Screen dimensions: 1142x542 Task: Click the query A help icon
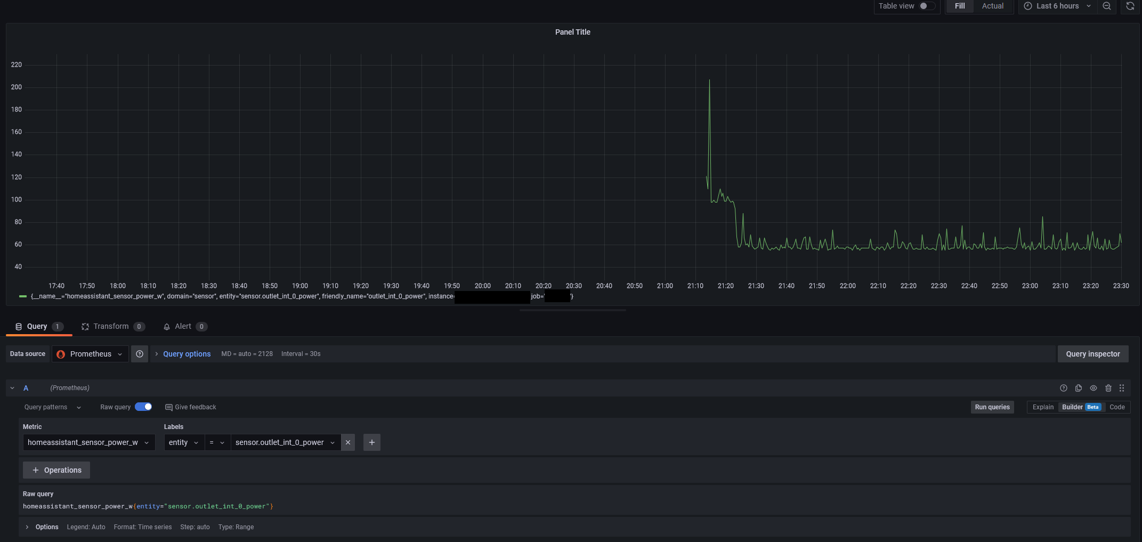click(x=1063, y=388)
